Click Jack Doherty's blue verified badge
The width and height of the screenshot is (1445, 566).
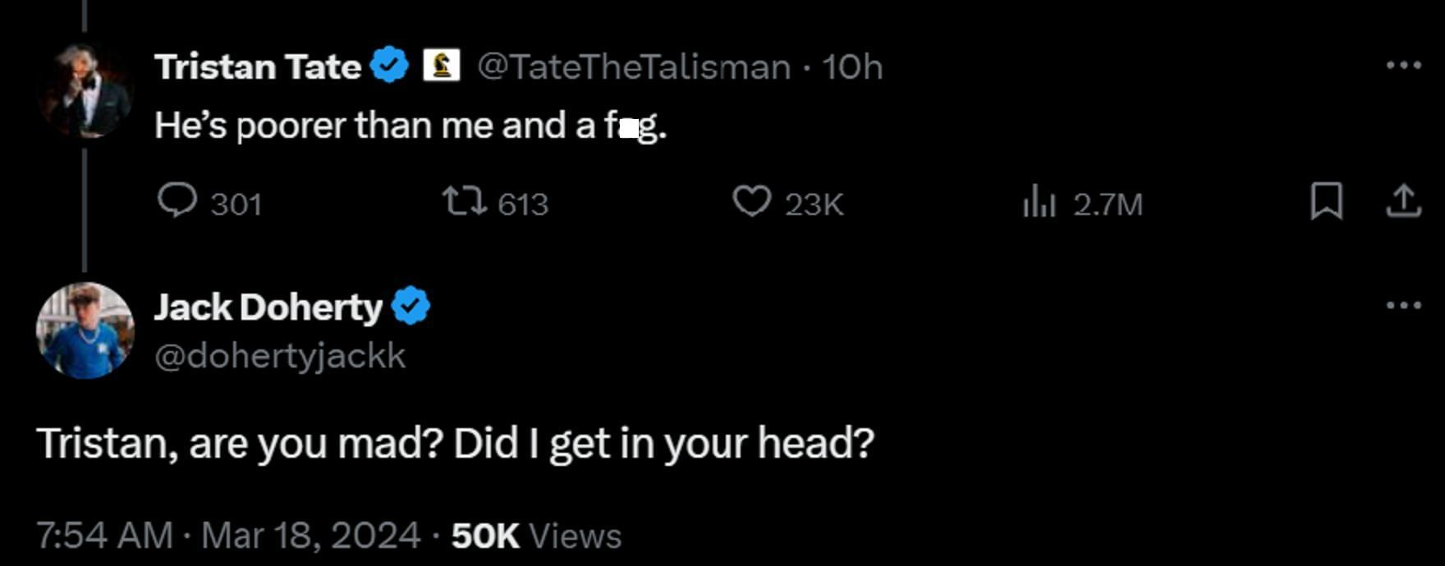411,307
